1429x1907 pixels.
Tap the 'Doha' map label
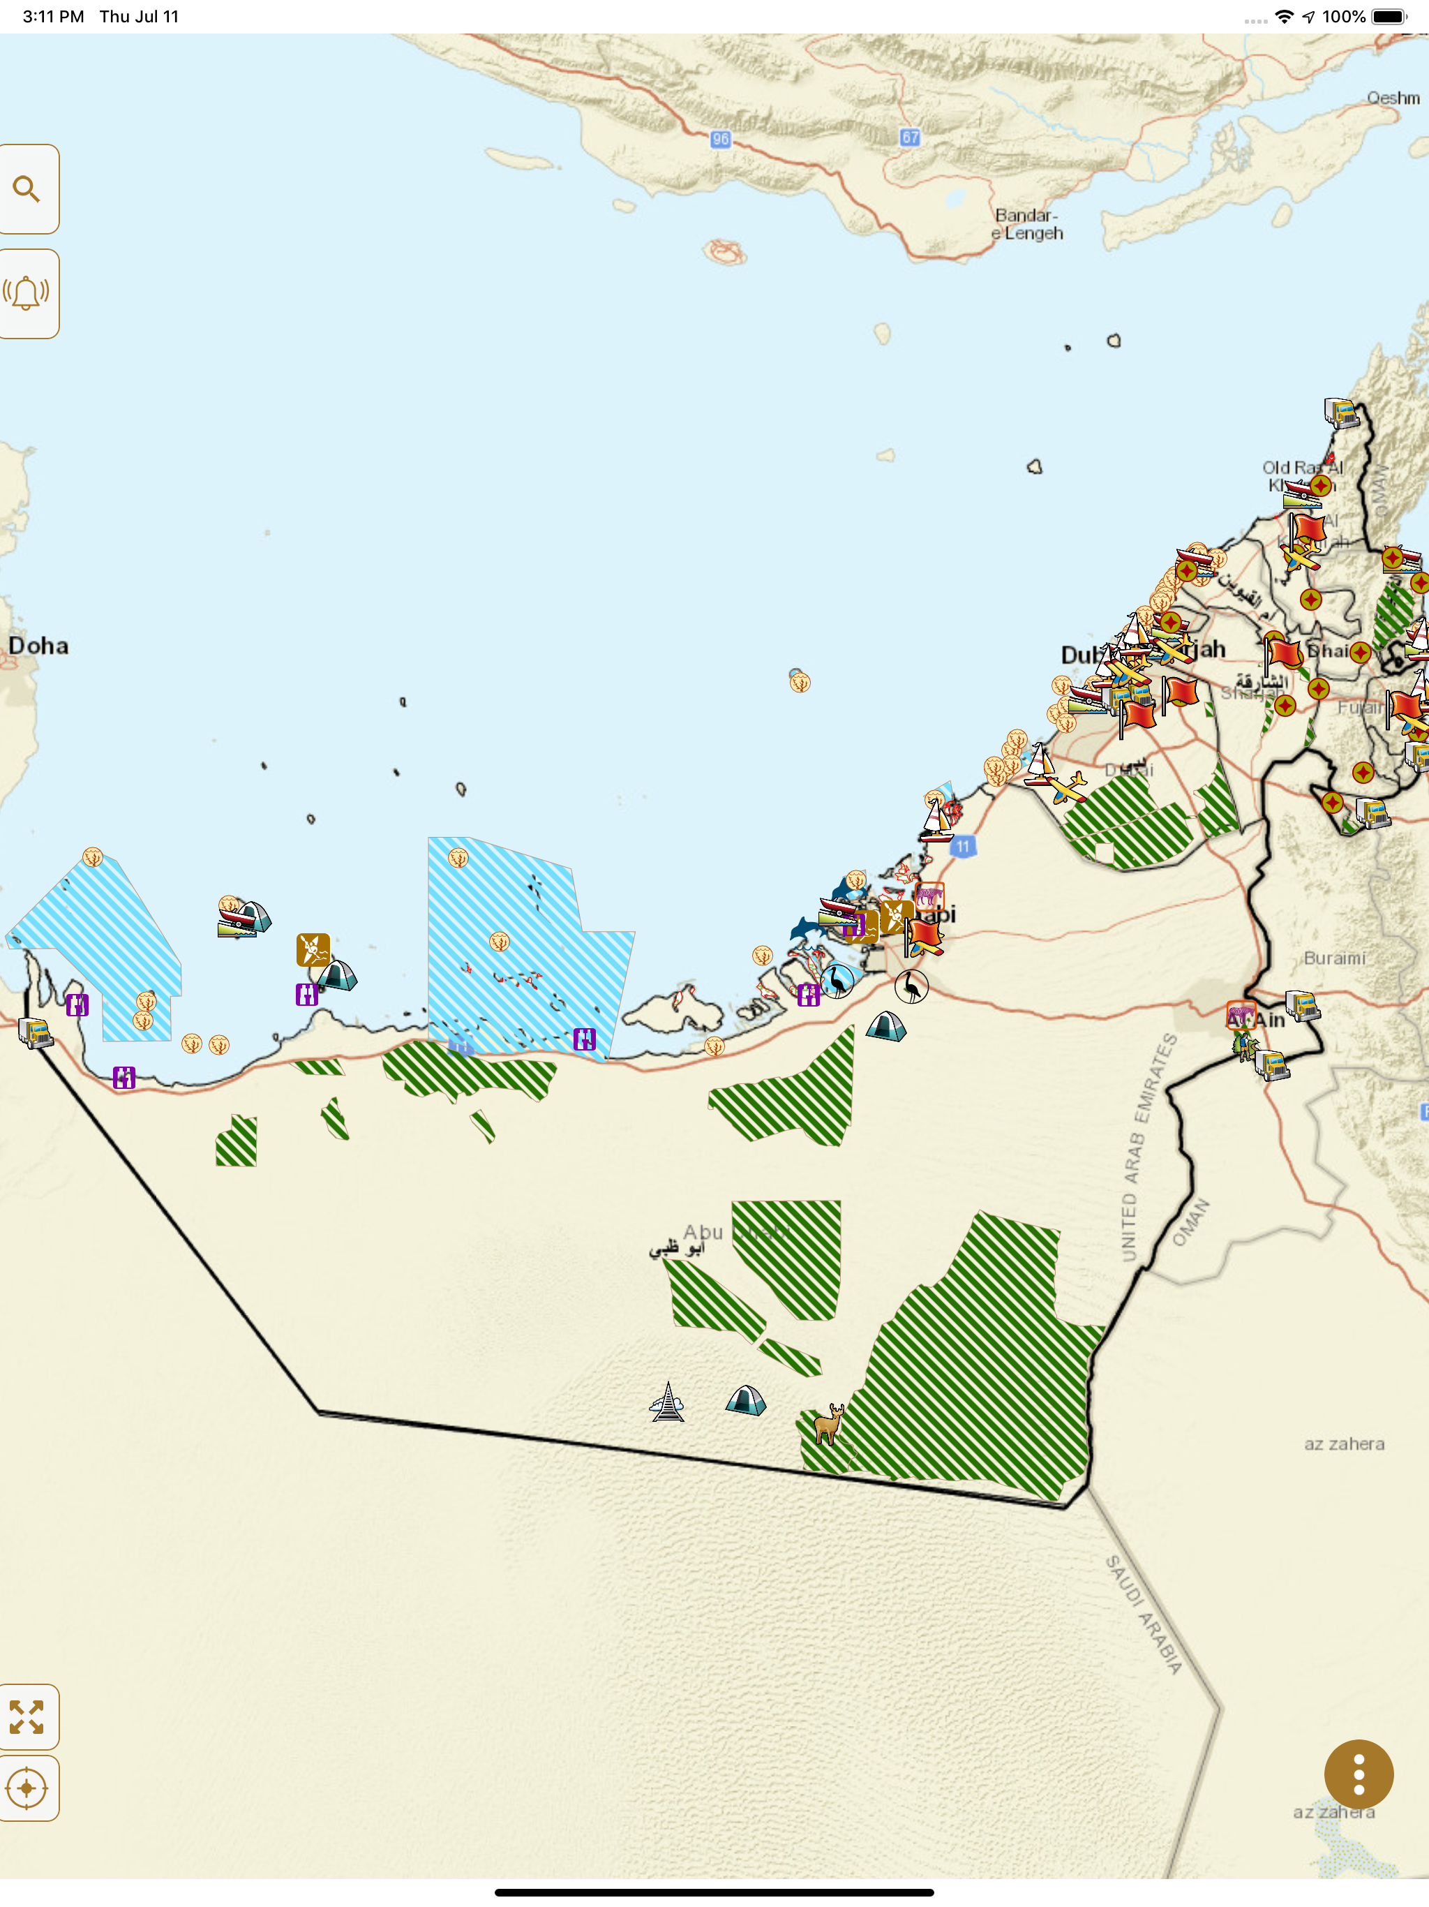click(39, 646)
